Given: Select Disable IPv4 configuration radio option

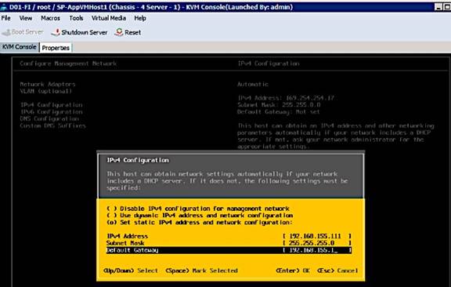Looking at the screenshot, I should (198, 209).
